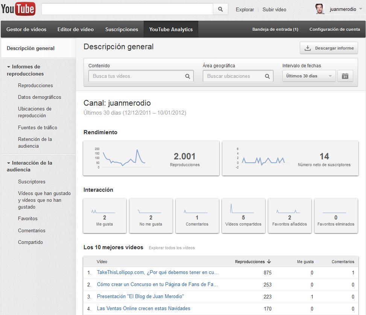This screenshot has height=315, width=366.
Task: Click the top search magnifier button
Action: (x=220, y=9)
